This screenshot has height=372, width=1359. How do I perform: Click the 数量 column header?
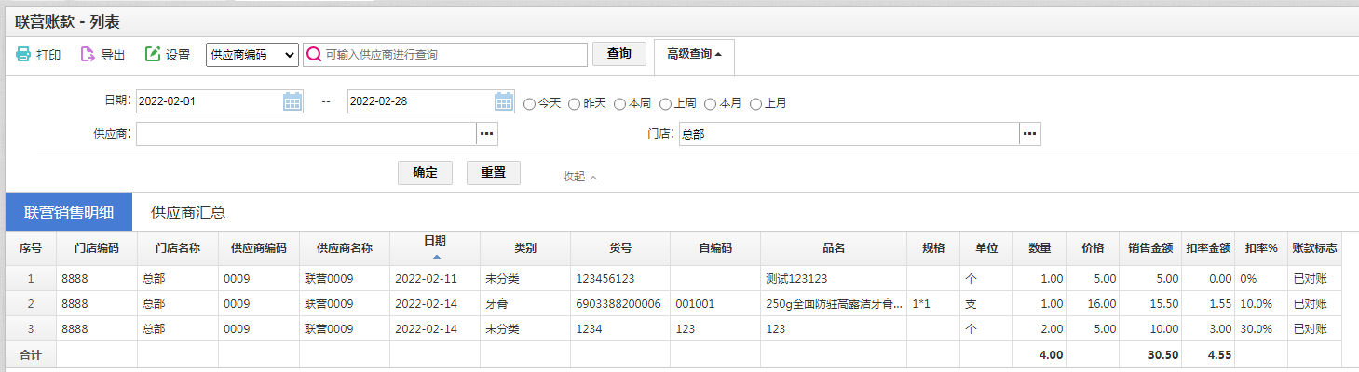pos(1040,248)
